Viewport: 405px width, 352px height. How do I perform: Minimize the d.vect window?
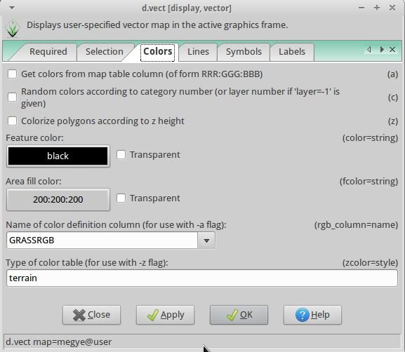coord(361,8)
